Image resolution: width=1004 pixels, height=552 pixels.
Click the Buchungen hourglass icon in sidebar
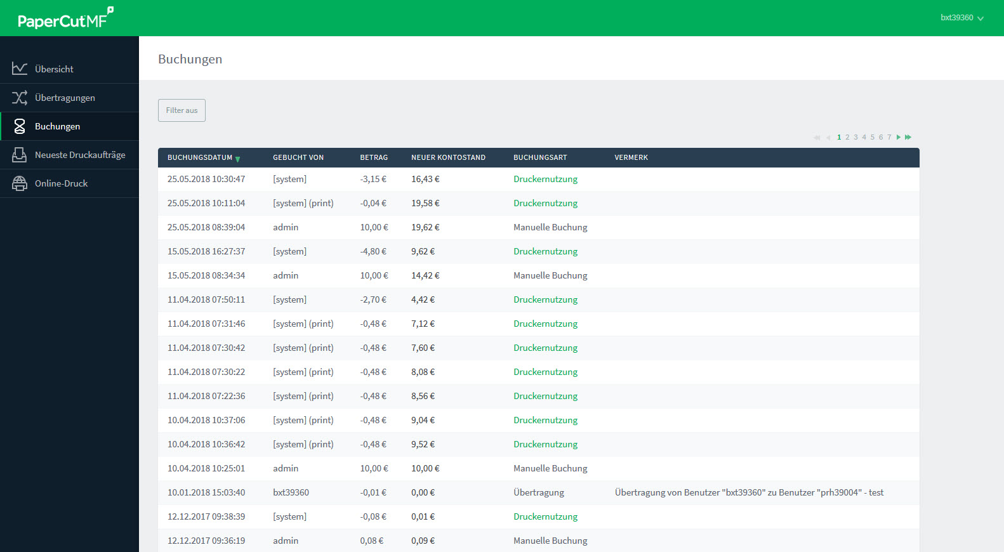pos(20,126)
